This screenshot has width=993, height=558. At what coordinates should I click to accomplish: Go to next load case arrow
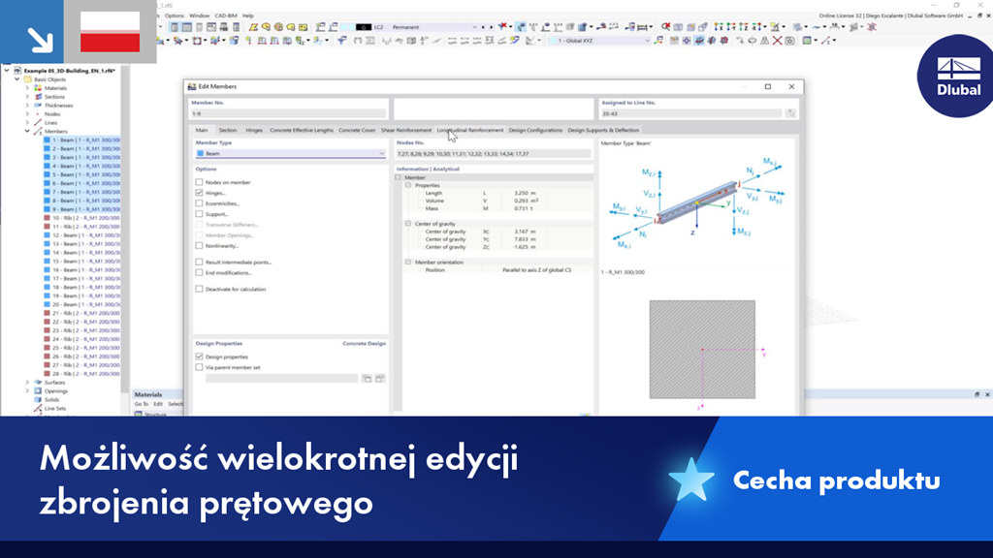[491, 27]
